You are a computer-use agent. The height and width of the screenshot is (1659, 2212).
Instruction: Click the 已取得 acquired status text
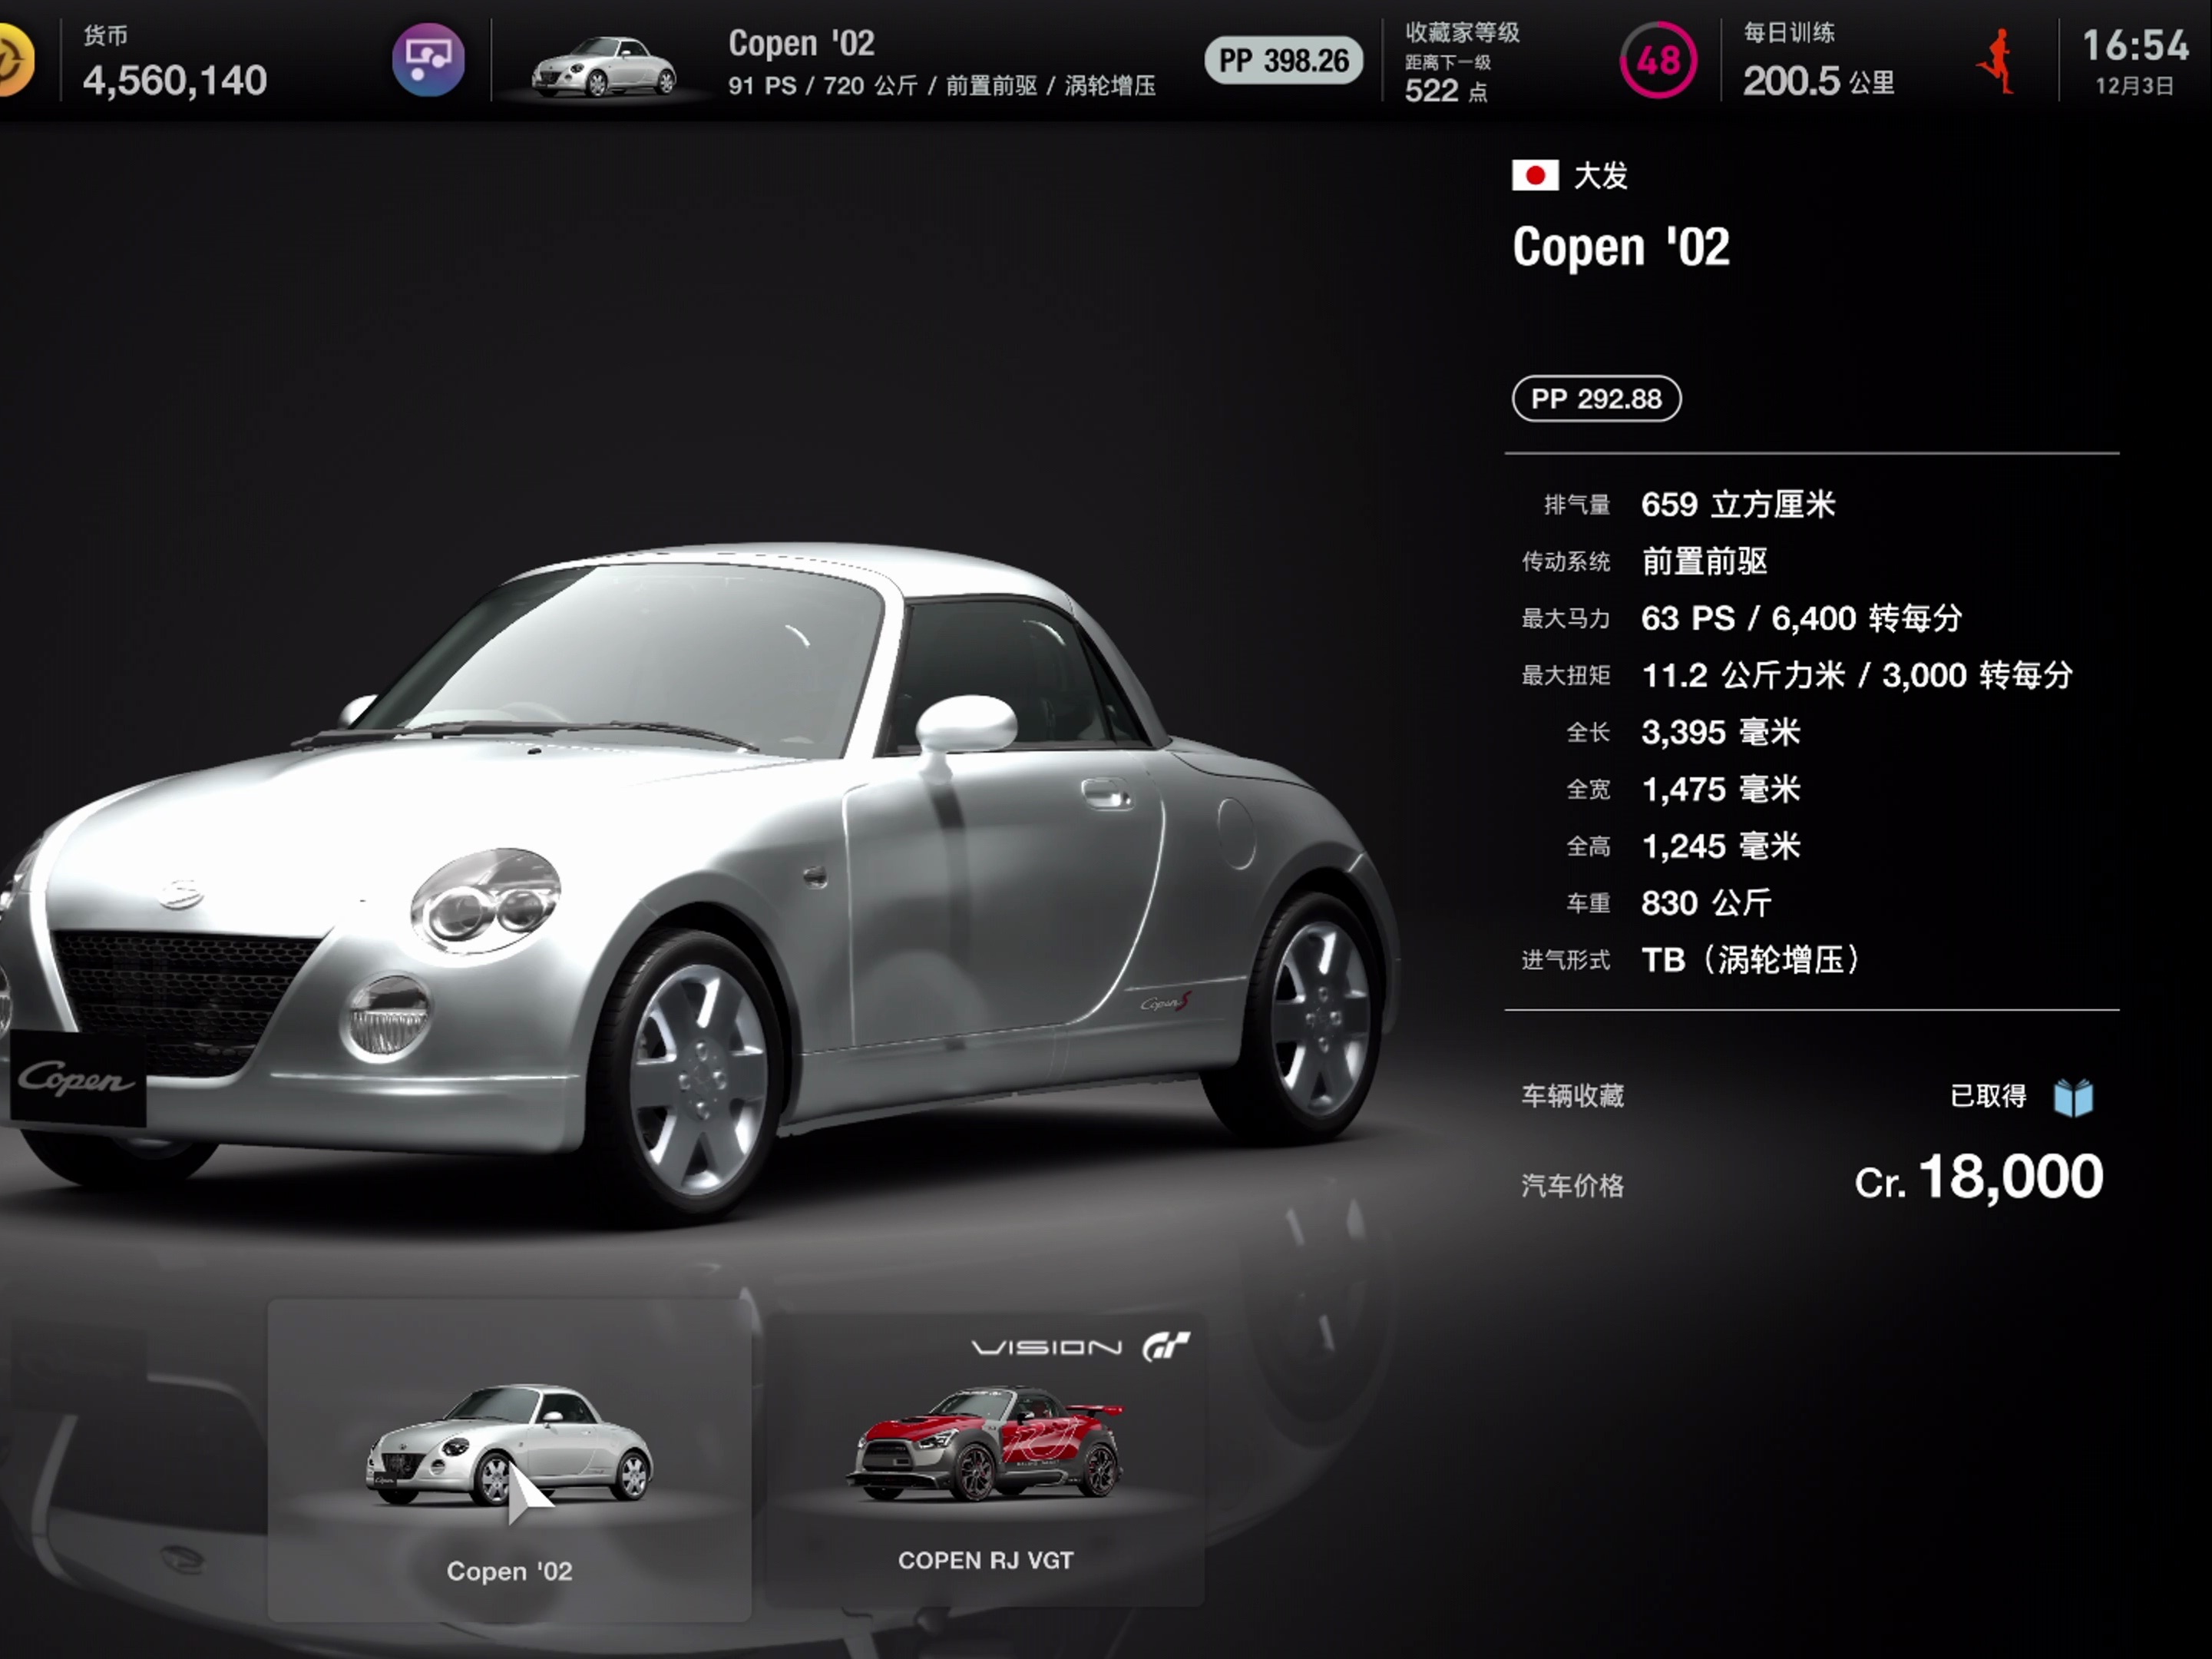tap(1988, 1097)
